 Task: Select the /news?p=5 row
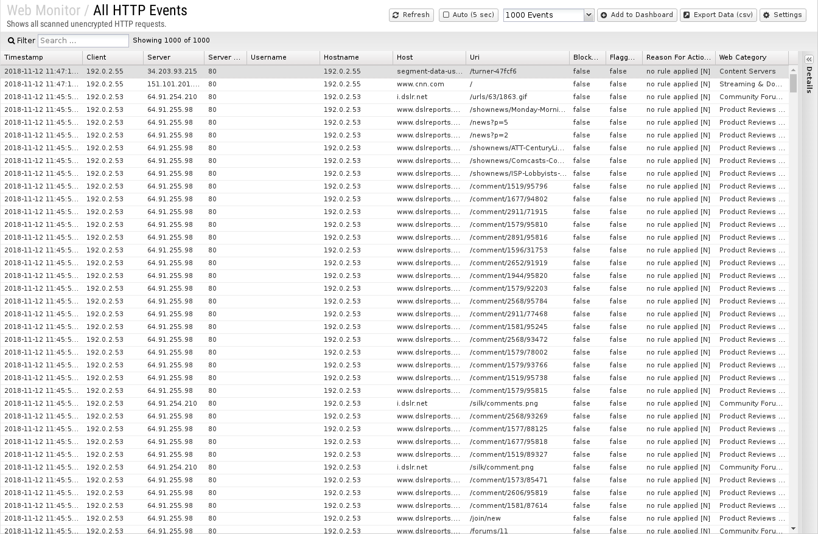click(x=394, y=122)
